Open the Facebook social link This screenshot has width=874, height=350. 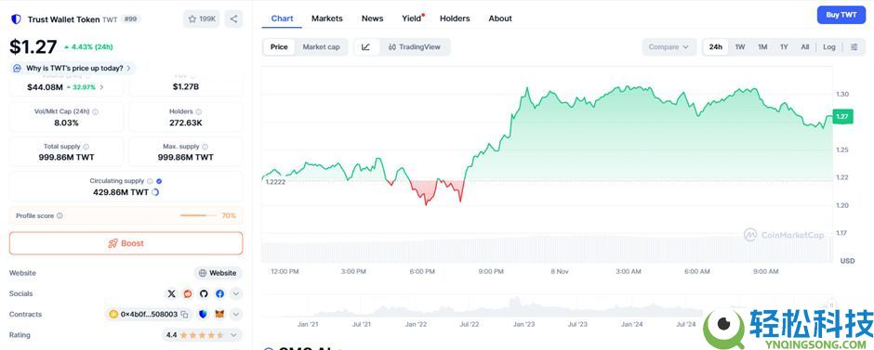click(219, 293)
